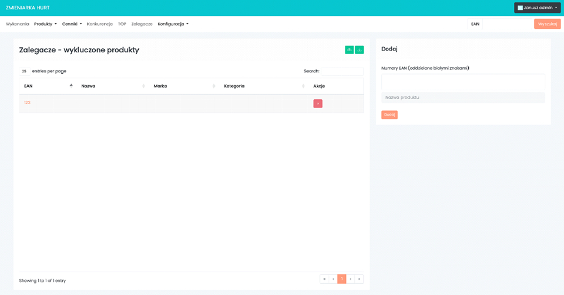The height and width of the screenshot is (295, 564).
Task: Click the Dodaj submit button
Action: click(x=390, y=115)
